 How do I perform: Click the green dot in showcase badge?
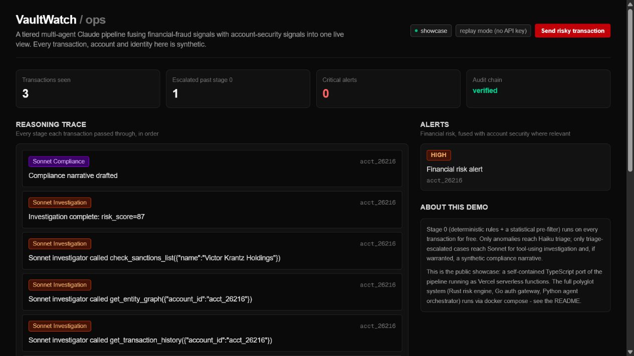point(416,30)
